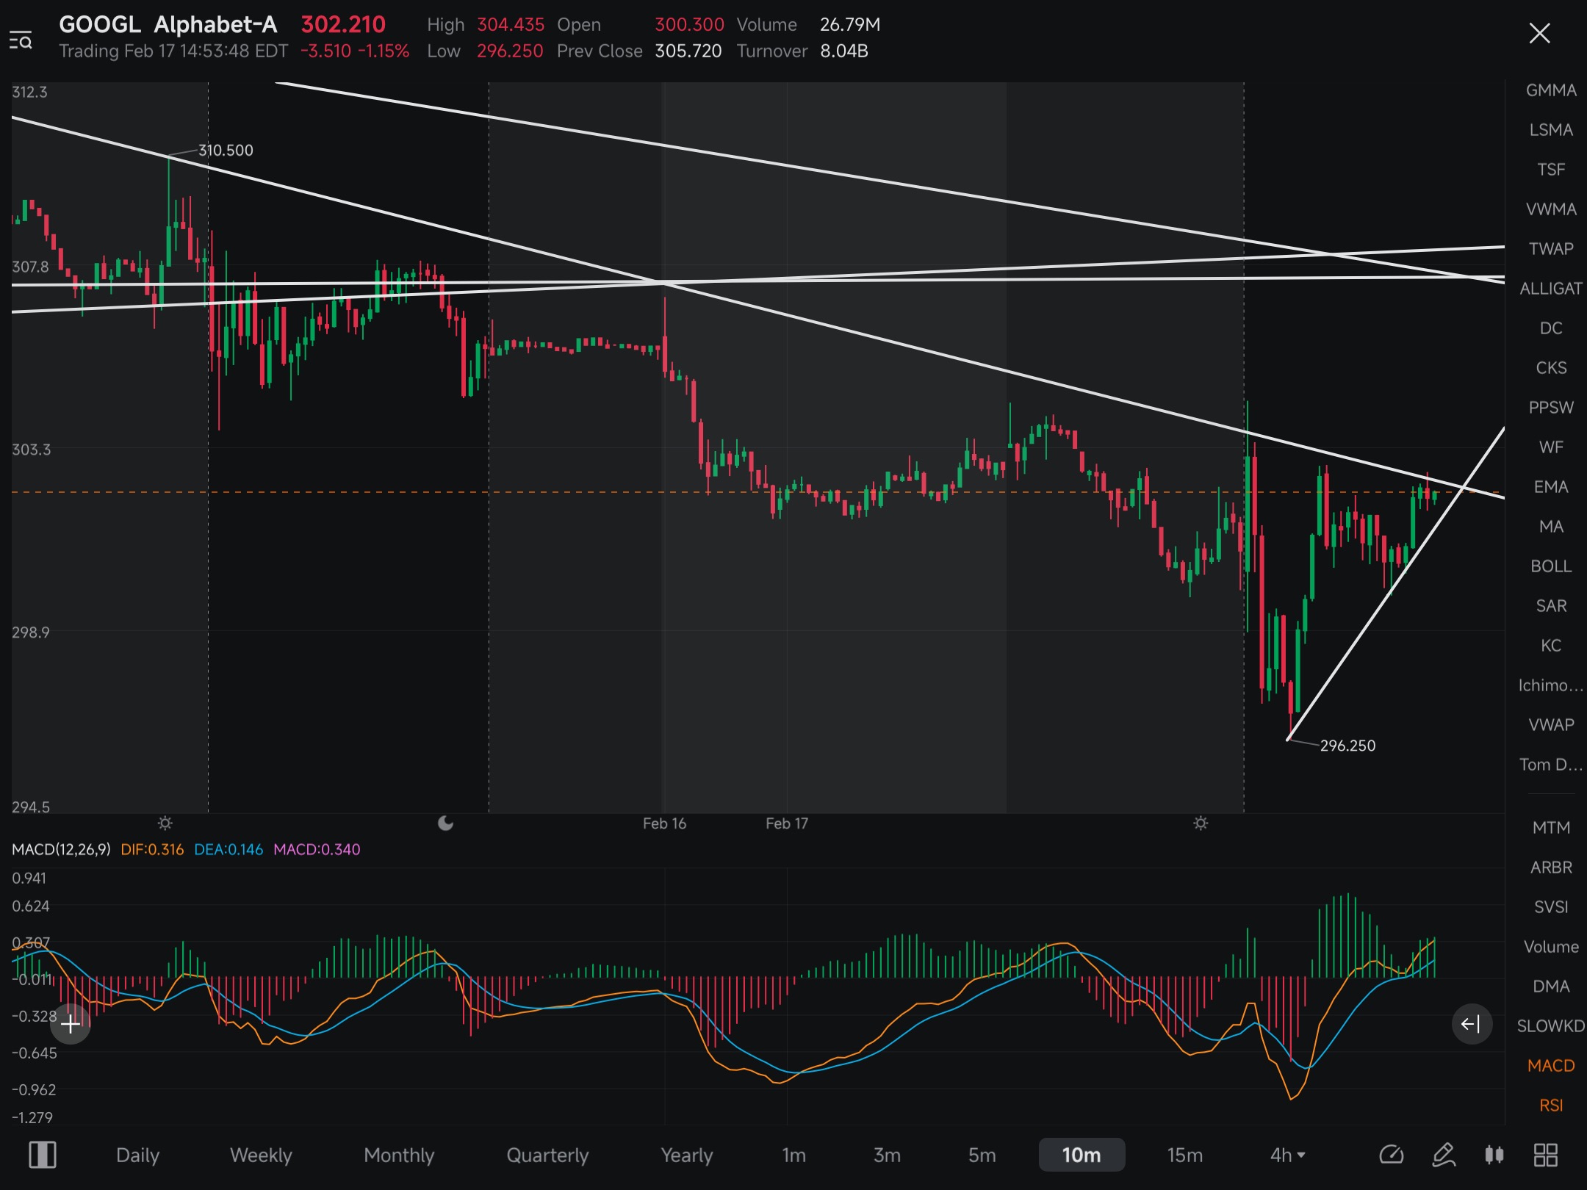Tap the Feb 17 date label
The width and height of the screenshot is (1587, 1190).
(x=787, y=823)
